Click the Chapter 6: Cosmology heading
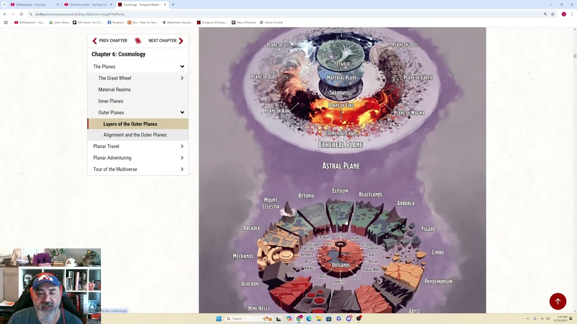Viewport: 577px width, 324px height. 119,54
